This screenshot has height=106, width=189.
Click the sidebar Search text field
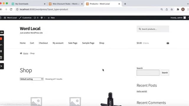[x=148, y=73]
